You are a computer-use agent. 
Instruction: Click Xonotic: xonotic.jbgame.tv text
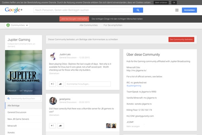(x=139, y=104)
